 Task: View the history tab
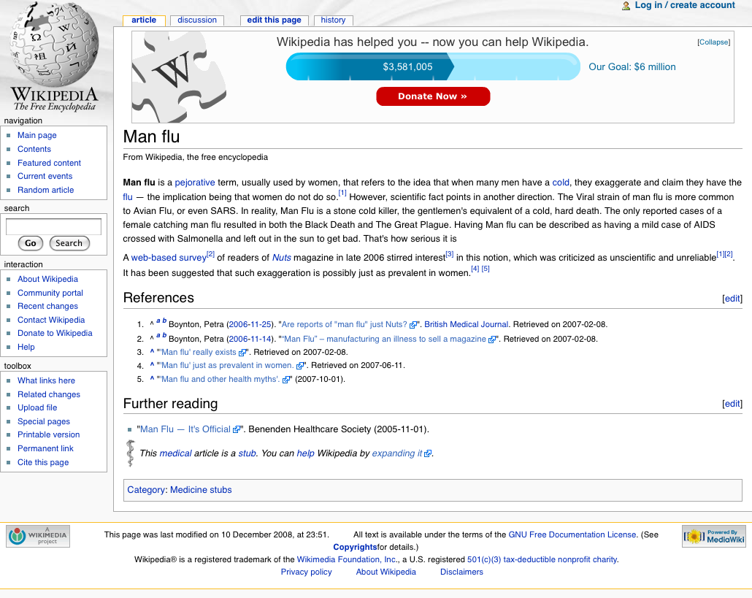(334, 20)
